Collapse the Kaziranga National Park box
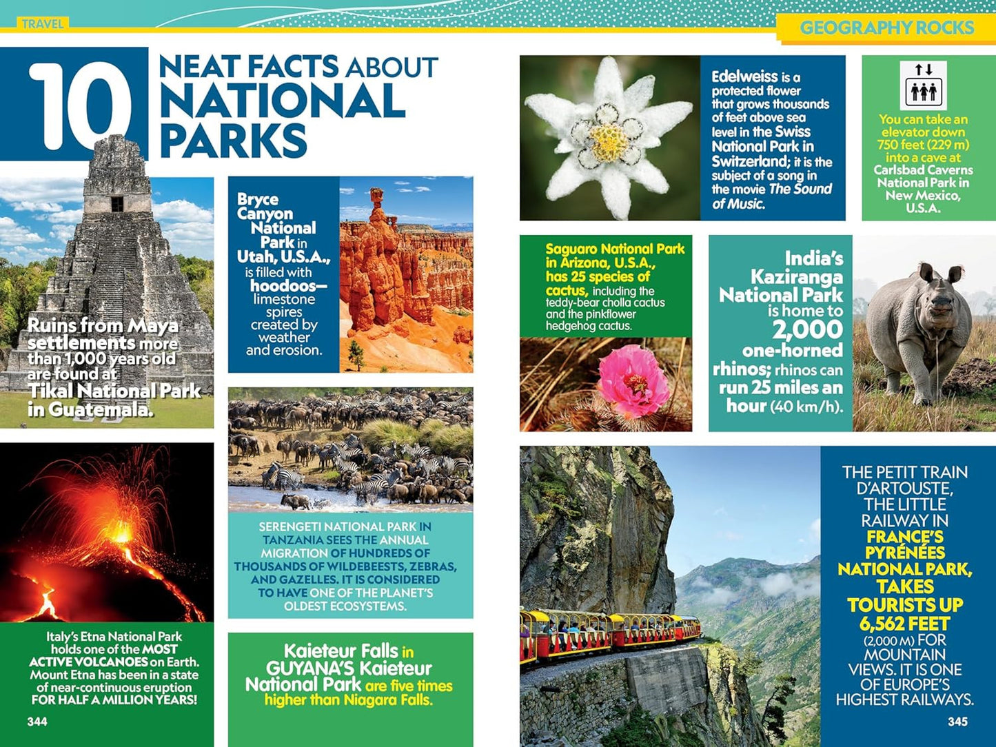 point(779,331)
